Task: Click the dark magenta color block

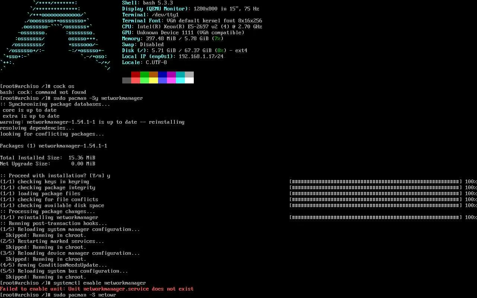Action: [x=171, y=74]
